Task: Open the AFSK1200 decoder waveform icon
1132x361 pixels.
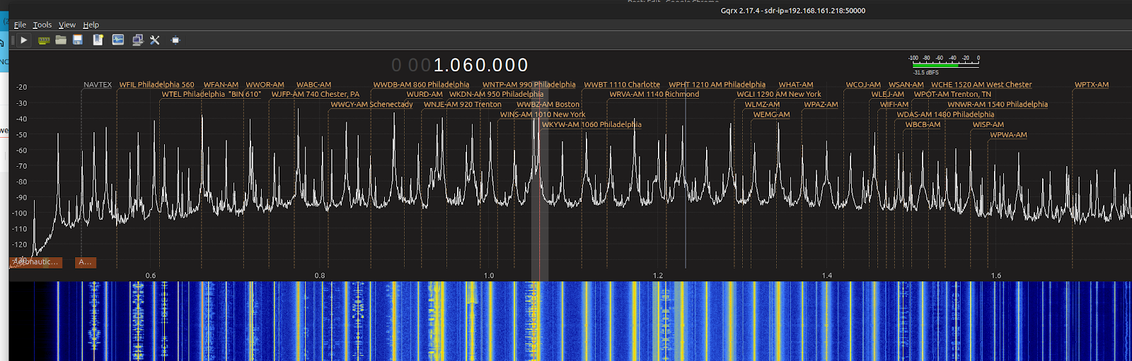Action: pyautogui.click(x=117, y=40)
